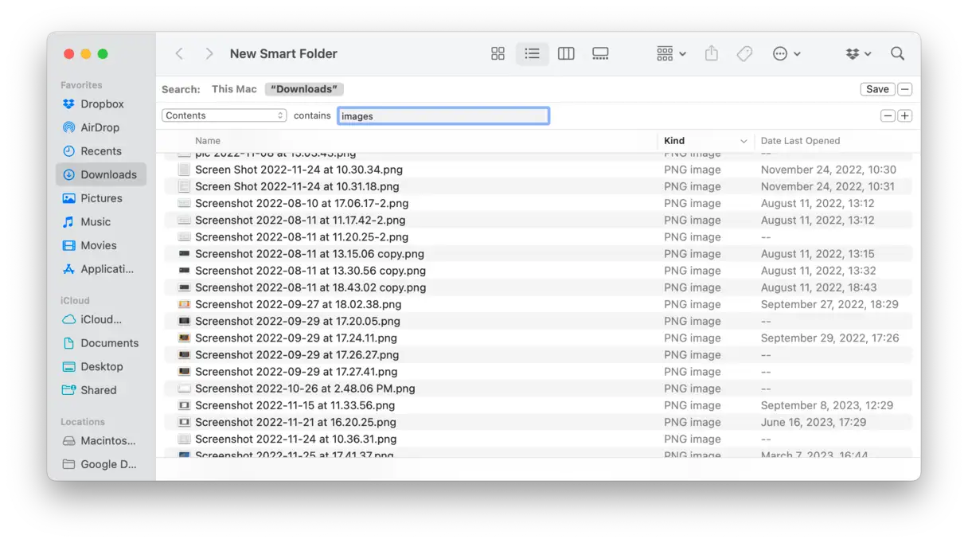
Task: Click the Save search button
Action: click(877, 89)
